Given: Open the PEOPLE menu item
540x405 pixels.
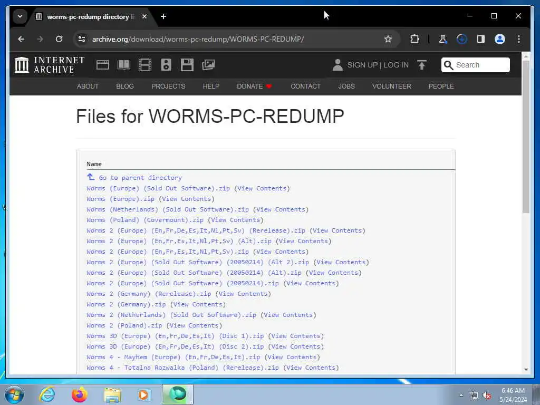Looking at the screenshot, I should (441, 86).
